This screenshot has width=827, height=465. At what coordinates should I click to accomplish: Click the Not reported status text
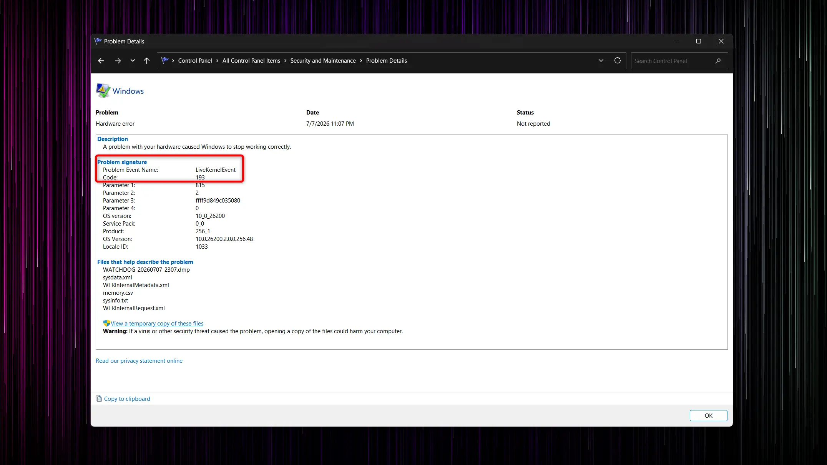coord(533,124)
